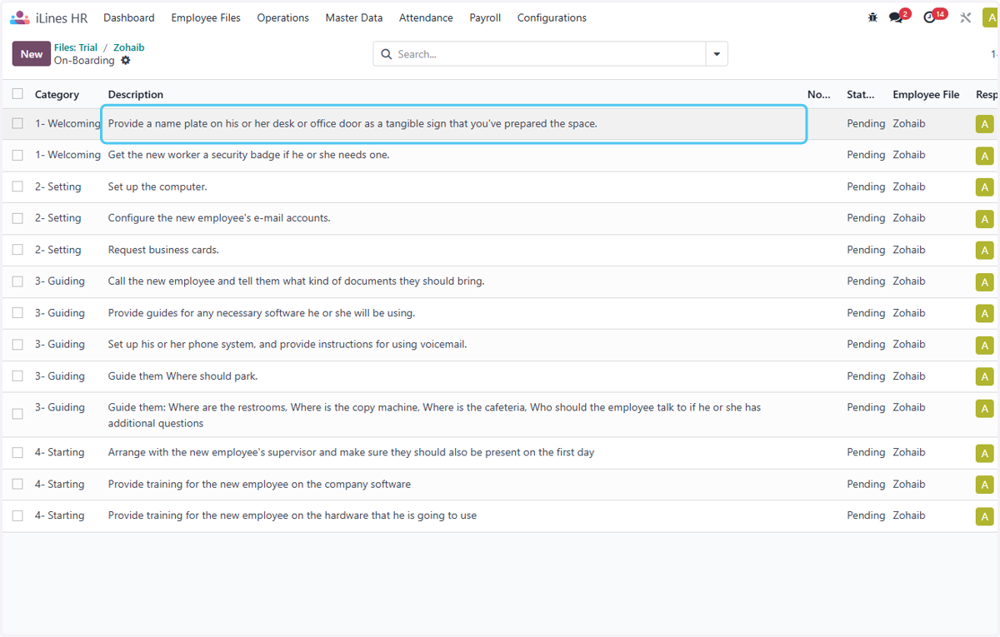Open security badge description text
This screenshot has height=637, width=1000.
pos(248,155)
